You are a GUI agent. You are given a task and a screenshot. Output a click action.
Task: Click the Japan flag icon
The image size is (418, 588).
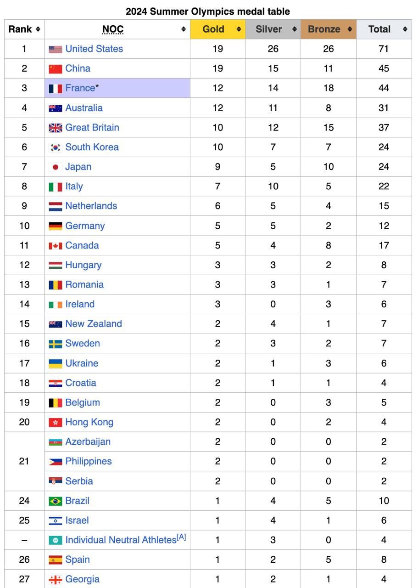pyautogui.click(x=56, y=167)
